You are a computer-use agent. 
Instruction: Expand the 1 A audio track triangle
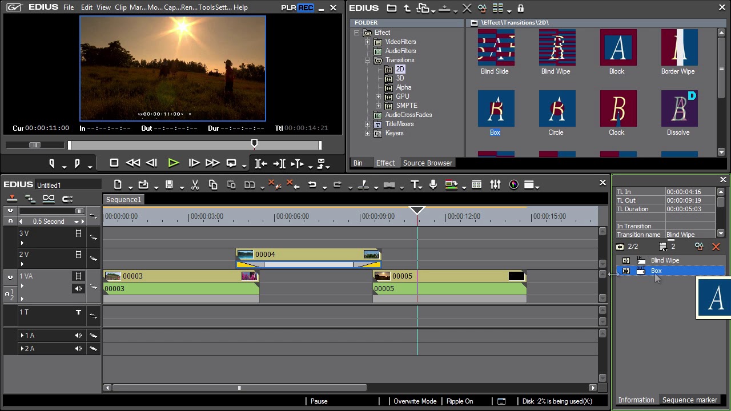(22, 336)
